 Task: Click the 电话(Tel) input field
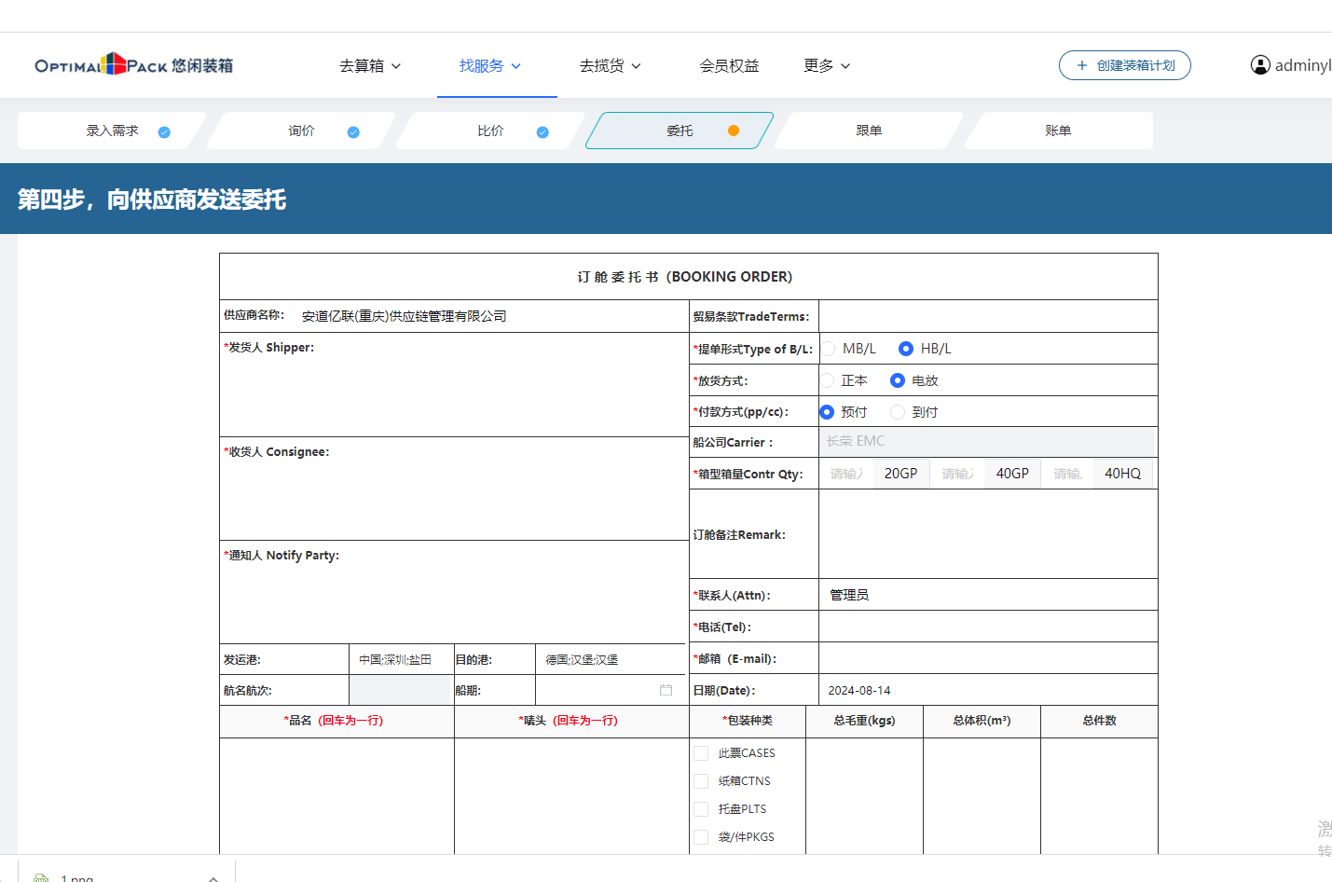click(x=988, y=627)
